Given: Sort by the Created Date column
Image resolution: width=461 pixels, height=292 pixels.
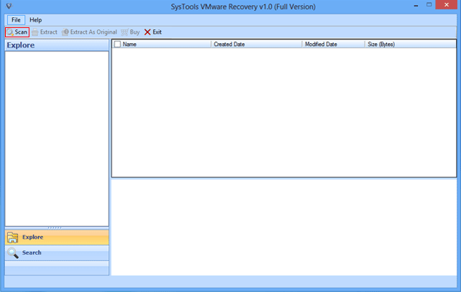Looking at the screenshot, I should (x=256, y=44).
